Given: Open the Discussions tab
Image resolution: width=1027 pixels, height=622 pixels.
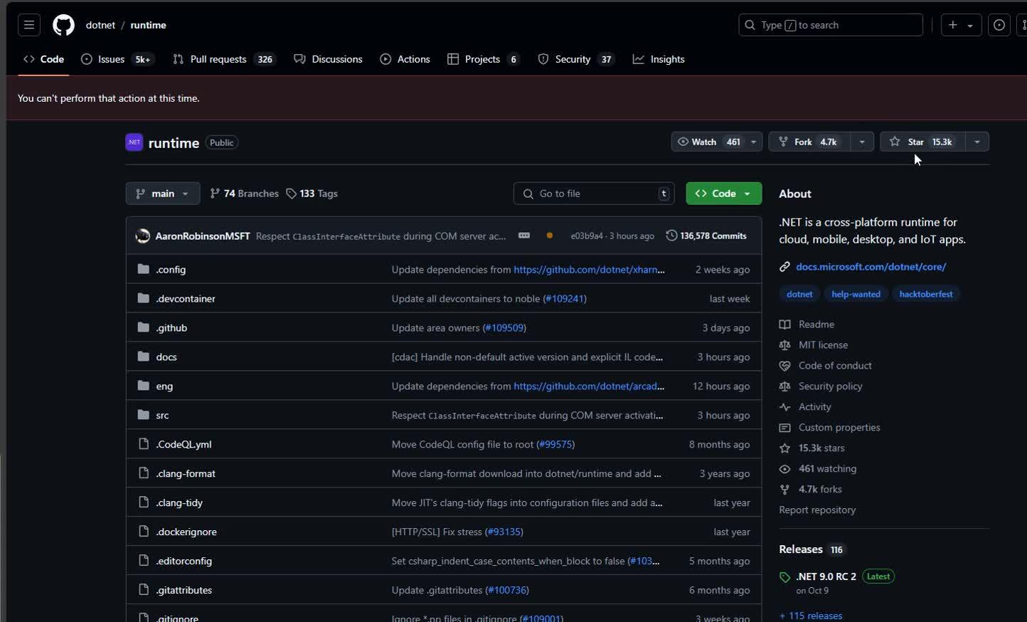Looking at the screenshot, I should tap(328, 59).
